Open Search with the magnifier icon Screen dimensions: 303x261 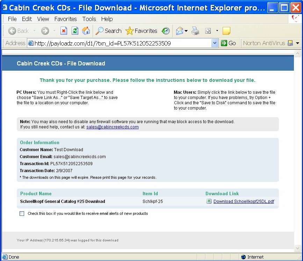coord(108,31)
